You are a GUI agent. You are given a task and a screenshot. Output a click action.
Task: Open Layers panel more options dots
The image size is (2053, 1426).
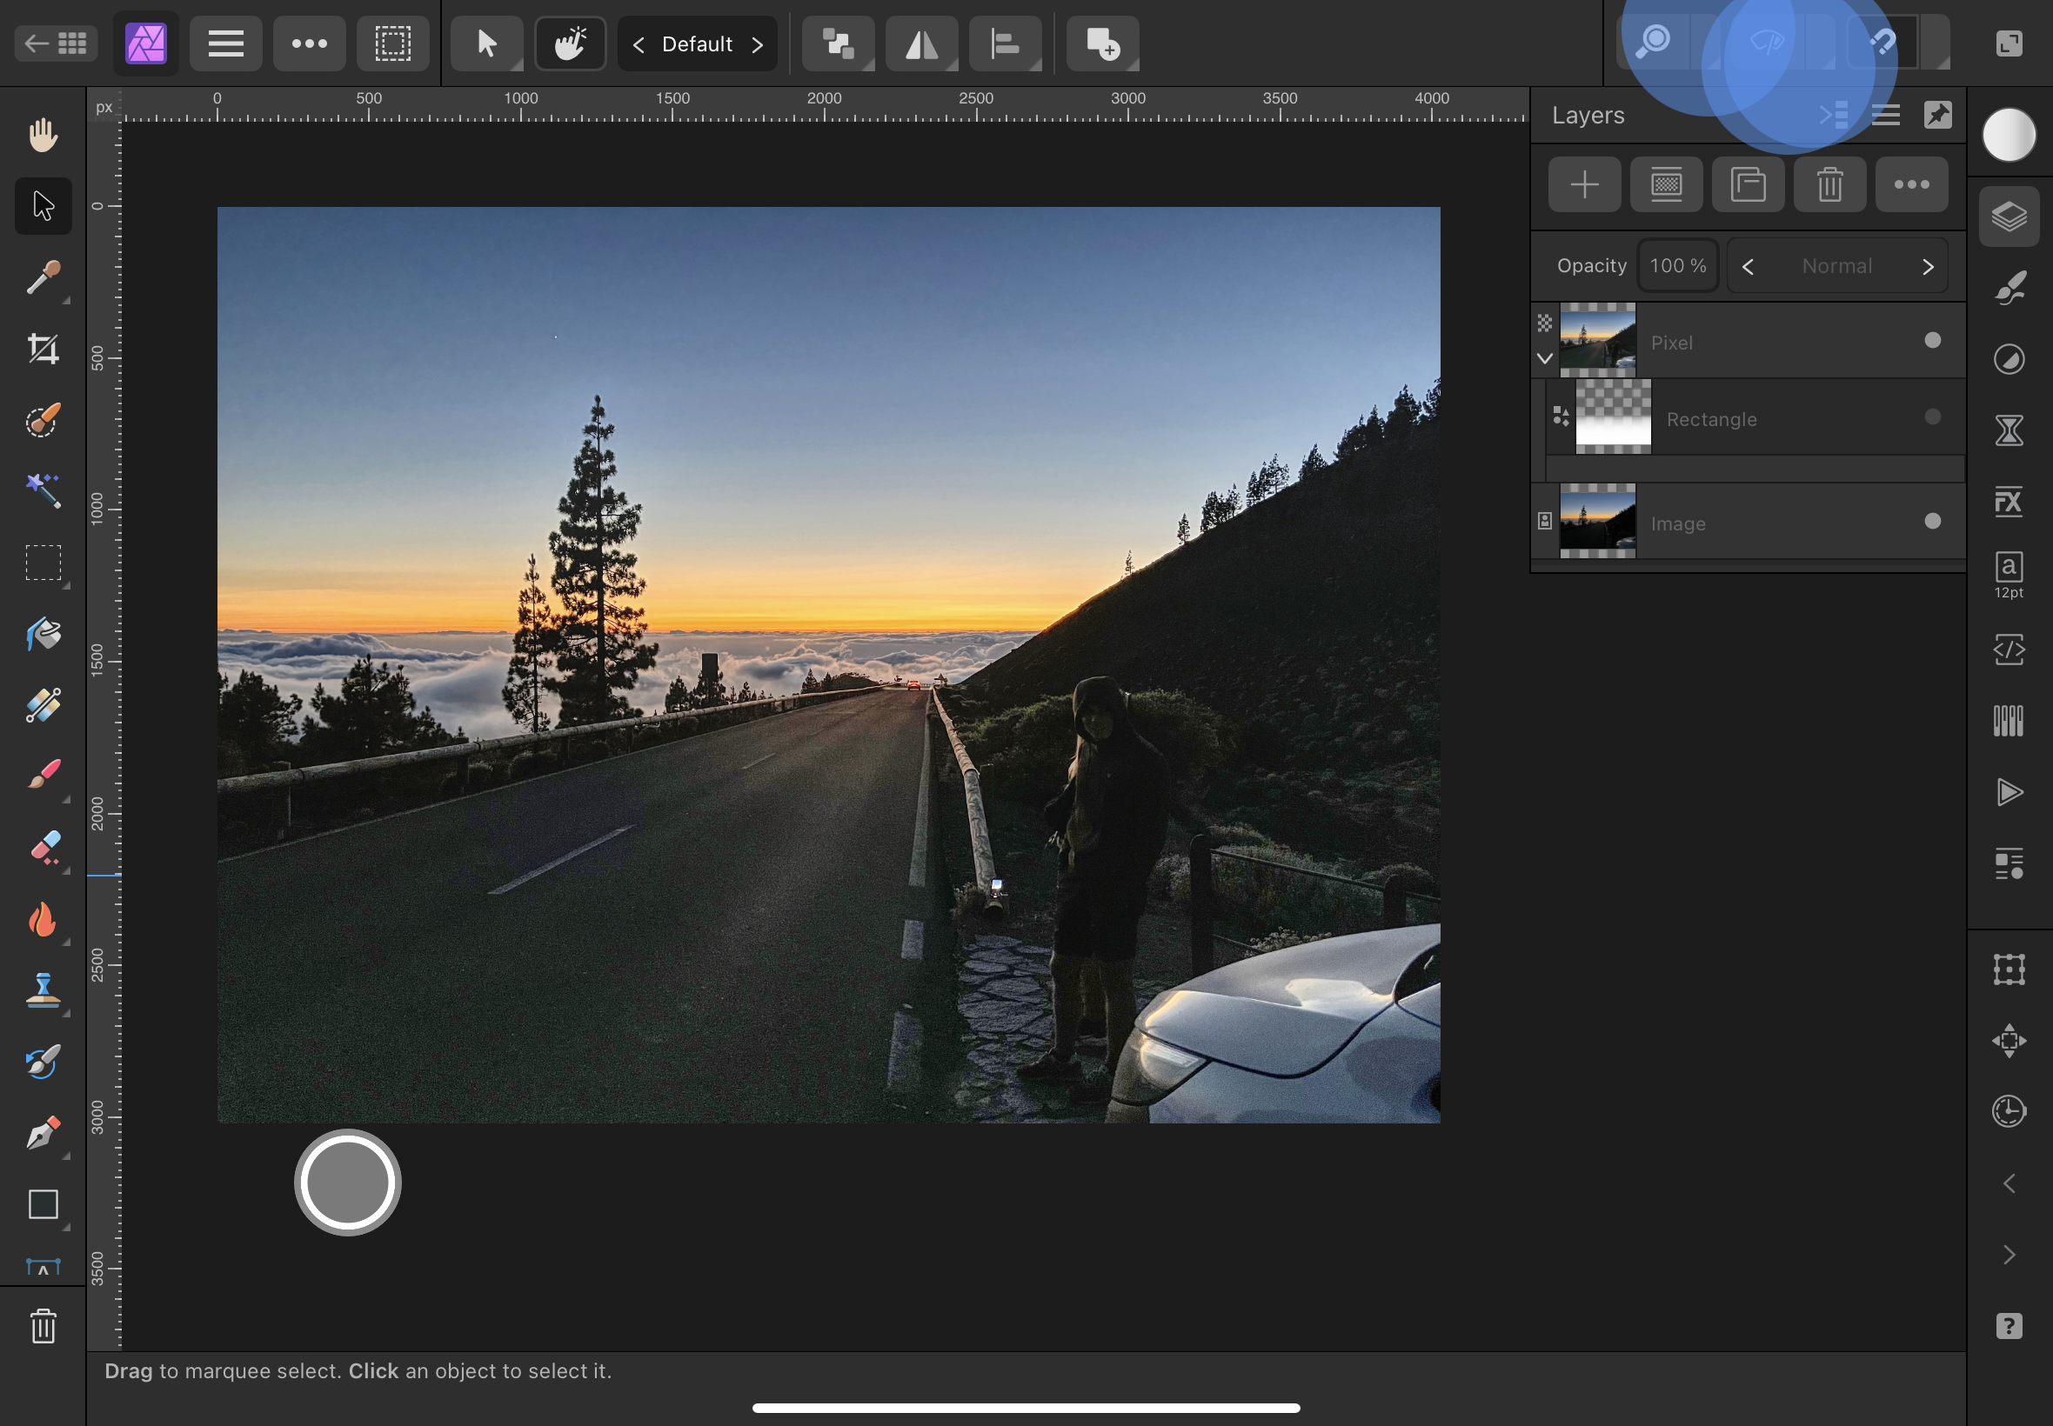point(1912,184)
